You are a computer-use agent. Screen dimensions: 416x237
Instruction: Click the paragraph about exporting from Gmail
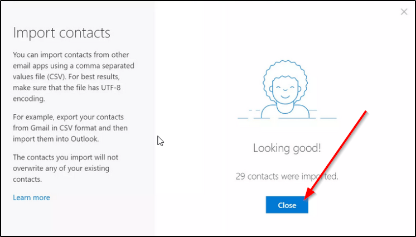(x=70, y=128)
